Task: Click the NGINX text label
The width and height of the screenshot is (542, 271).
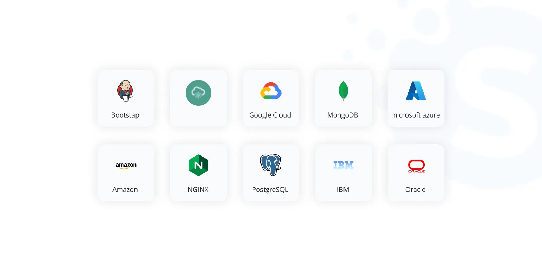Action: 198,190
